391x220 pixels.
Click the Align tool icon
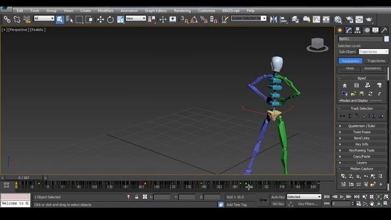[x=283, y=19]
